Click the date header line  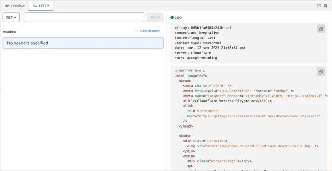tap(210, 48)
